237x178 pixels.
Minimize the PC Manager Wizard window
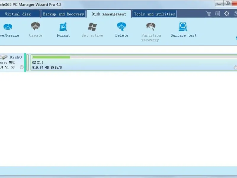pos(219,3)
